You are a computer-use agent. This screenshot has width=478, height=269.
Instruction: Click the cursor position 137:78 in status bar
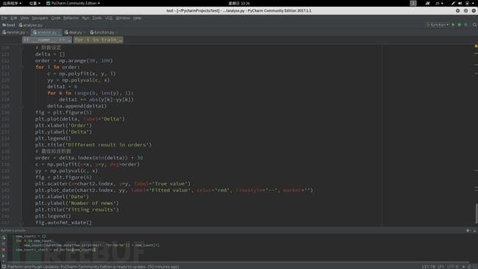(429, 267)
